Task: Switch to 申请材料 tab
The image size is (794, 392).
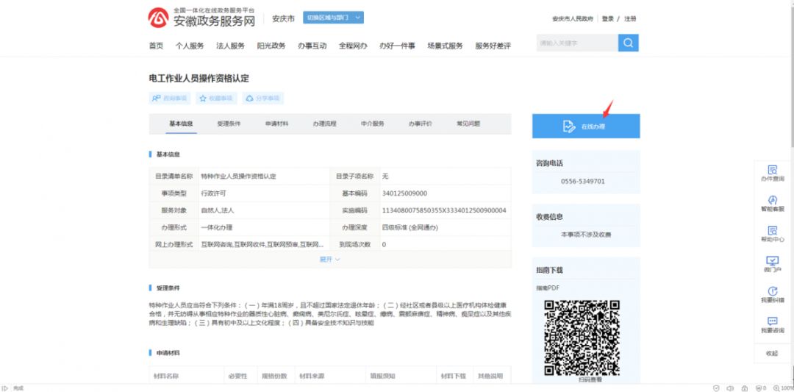Action: [x=276, y=124]
